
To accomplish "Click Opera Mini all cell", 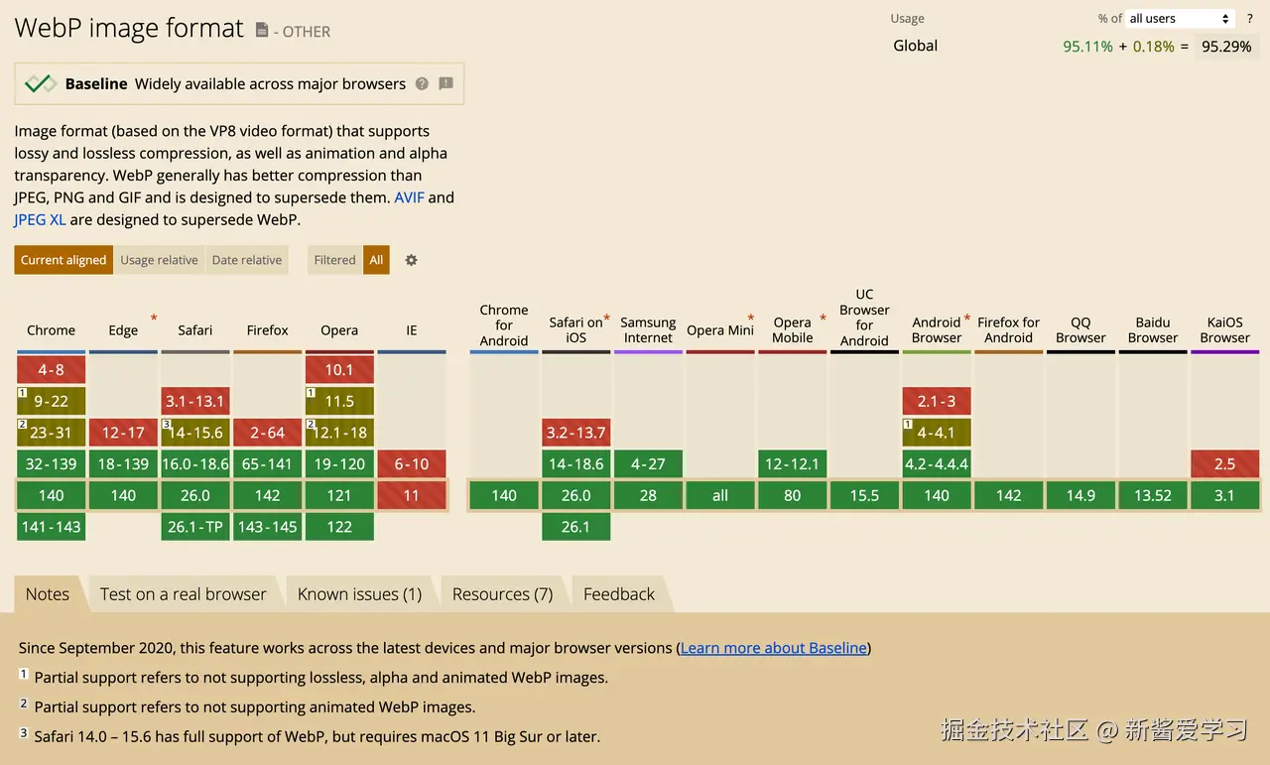I will pyautogui.click(x=720, y=495).
